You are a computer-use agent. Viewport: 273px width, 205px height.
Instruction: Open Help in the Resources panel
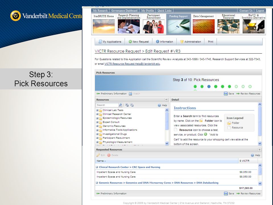coord(162,105)
